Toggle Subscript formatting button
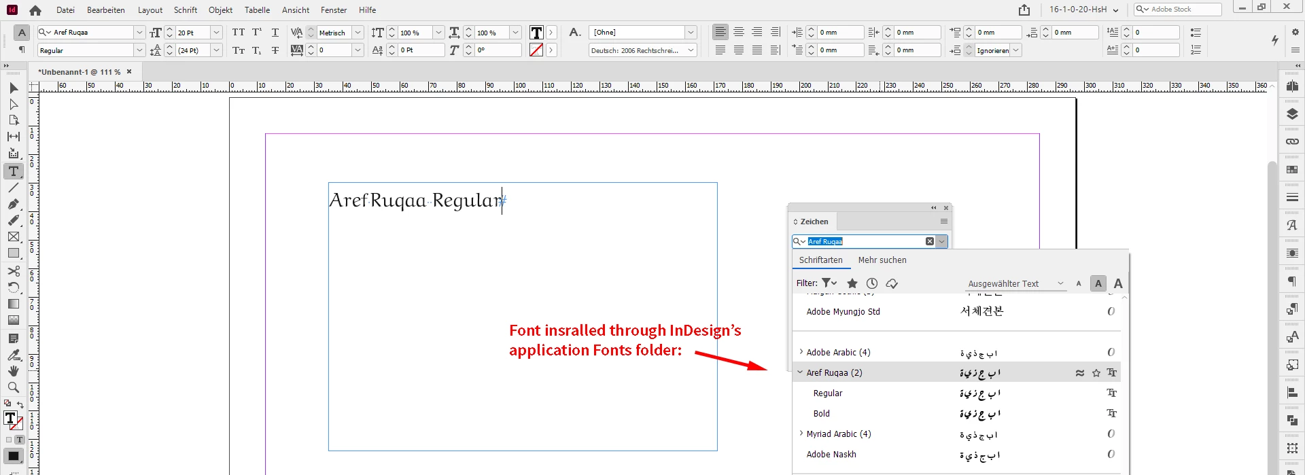Screen dimensions: 1305x475 257,50
